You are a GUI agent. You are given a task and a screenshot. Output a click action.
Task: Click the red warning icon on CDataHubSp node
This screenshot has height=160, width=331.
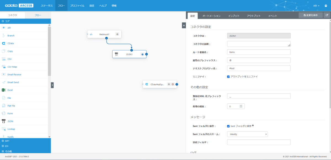point(173,84)
